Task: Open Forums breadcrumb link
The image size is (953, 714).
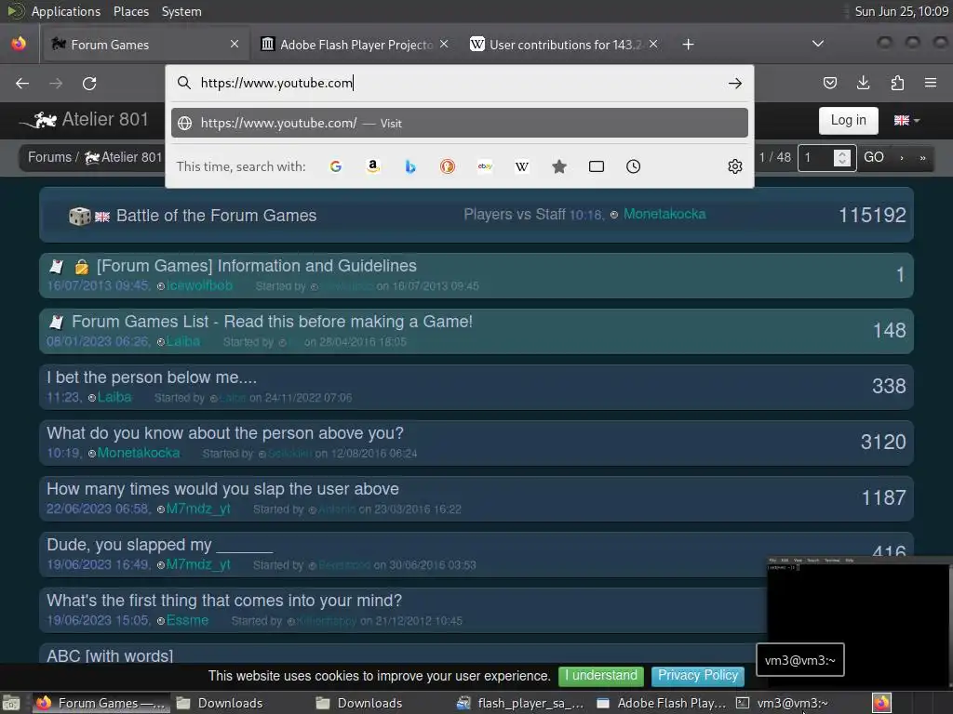Action: click(x=50, y=157)
